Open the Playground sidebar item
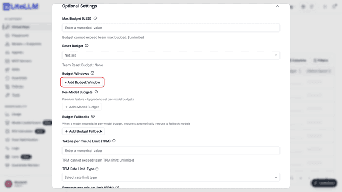 click(x=20, y=36)
